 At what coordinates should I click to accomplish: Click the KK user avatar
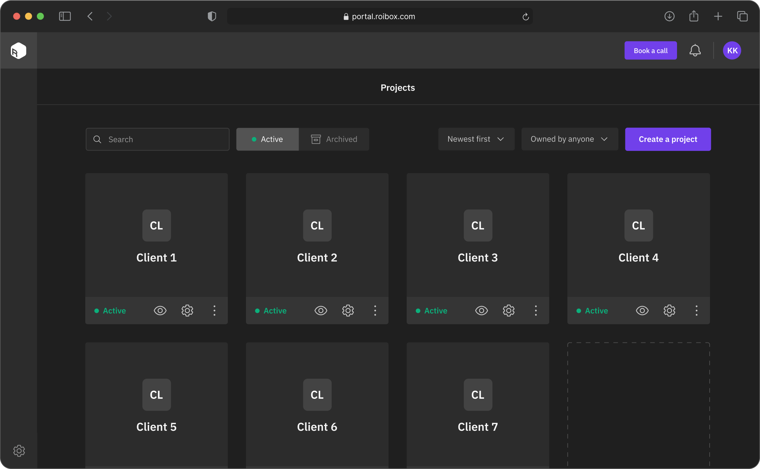coord(732,50)
